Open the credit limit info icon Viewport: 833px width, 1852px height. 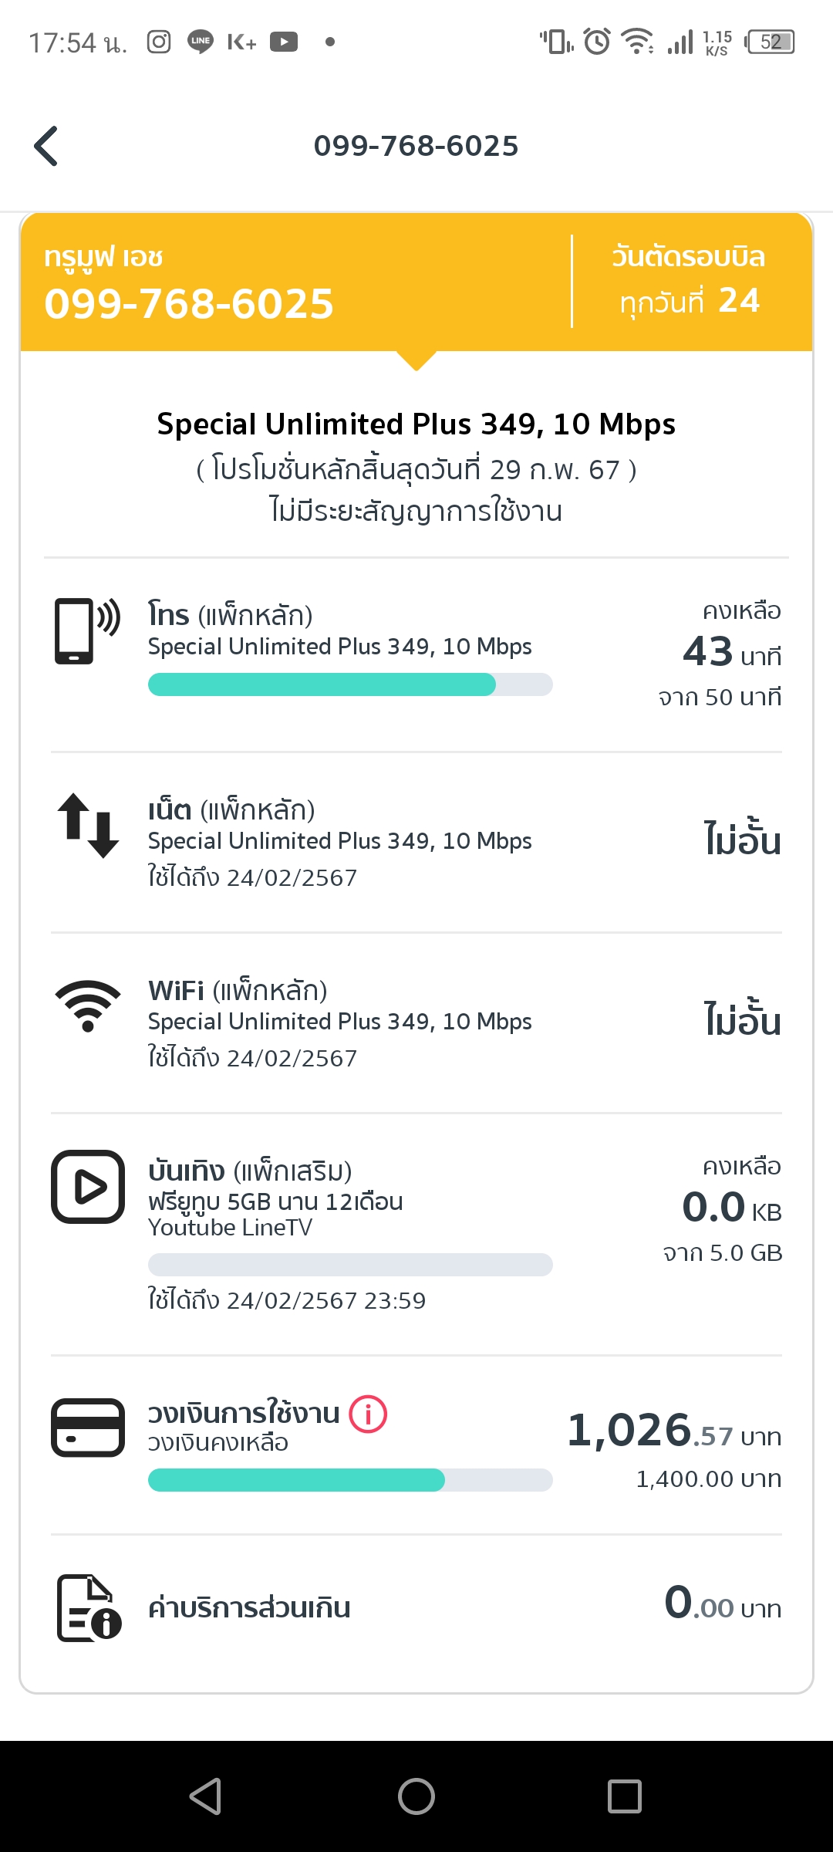coord(368,1414)
